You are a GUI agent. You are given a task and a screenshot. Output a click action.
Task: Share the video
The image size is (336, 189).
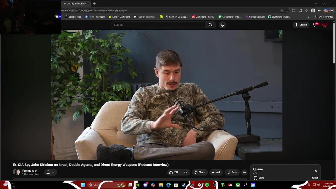(x=199, y=172)
